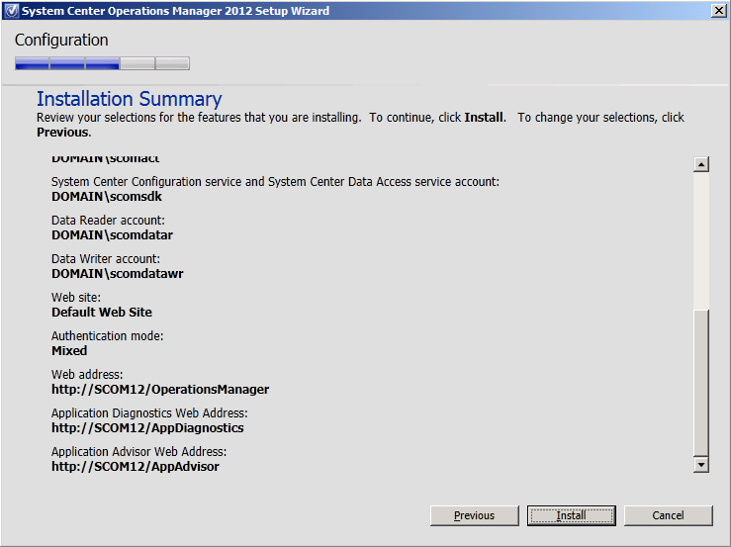731x547 pixels.
Task: Click the summary list scrollbar thumb
Action: pyautogui.click(x=701, y=383)
